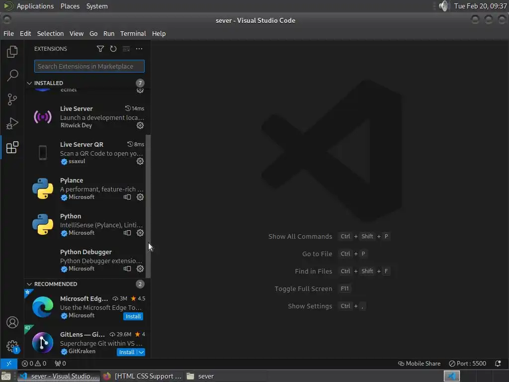Open GitLens Install dropdown arrow
509x382 pixels.
click(141, 352)
